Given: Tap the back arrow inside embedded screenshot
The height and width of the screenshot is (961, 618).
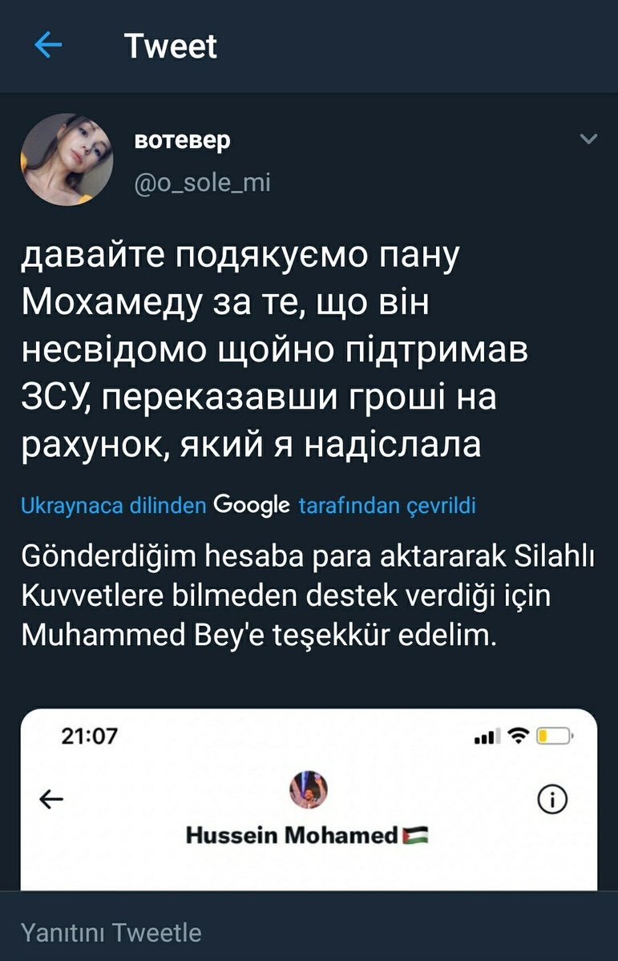Looking at the screenshot, I should [51, 798].
